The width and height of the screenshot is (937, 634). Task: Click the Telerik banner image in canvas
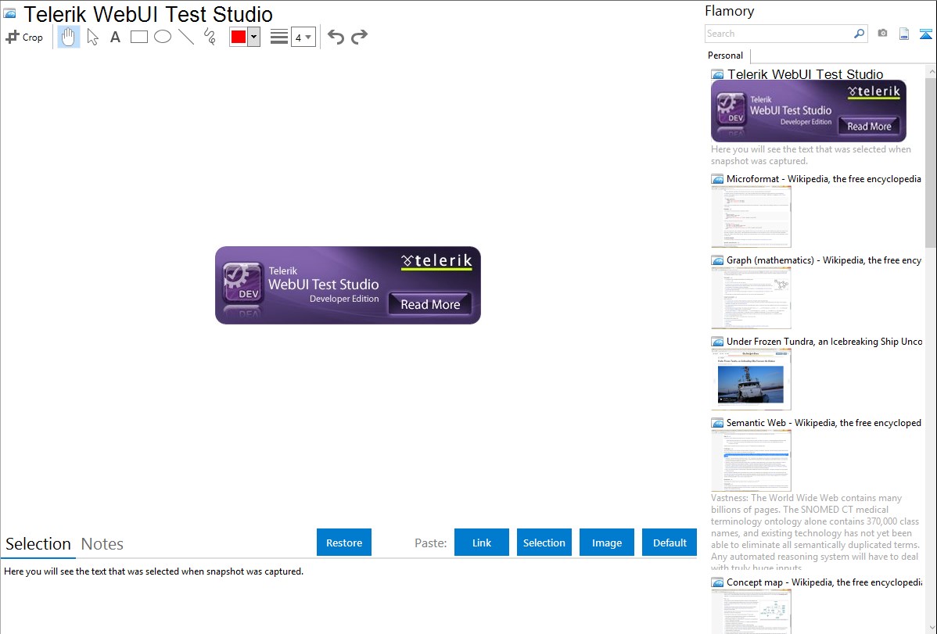(348, 285)
